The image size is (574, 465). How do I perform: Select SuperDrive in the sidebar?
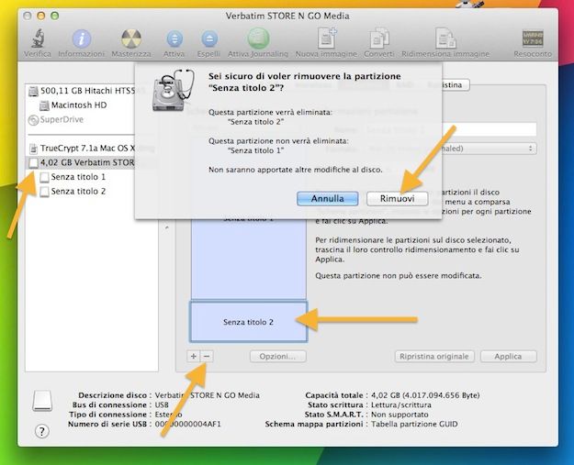pyautogui.click(x=92, y=119)
